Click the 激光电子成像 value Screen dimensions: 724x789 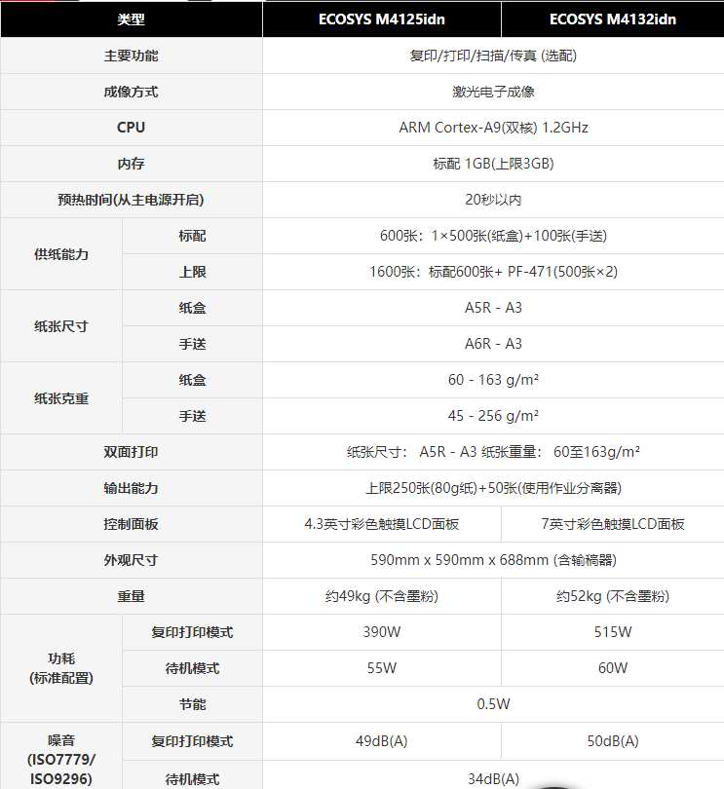point(493,92)
